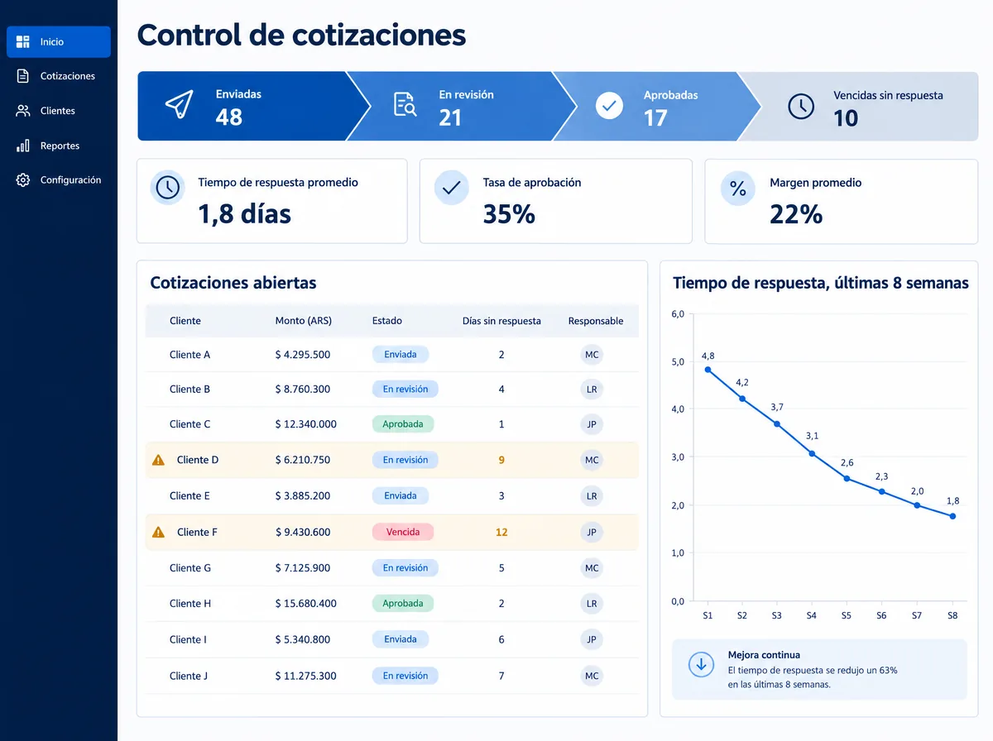
Task: Select the En revisión pipeline stage
Action: 463,106
